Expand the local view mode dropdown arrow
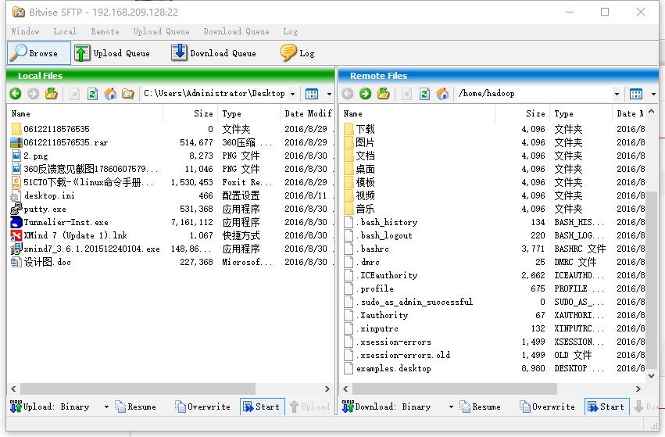Viewport: 665px width, 437px height. pyautogui.click(x=329, y=94)
